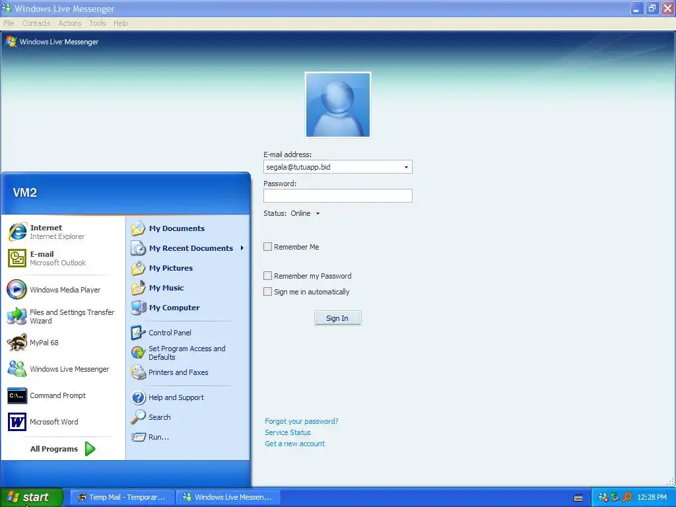
Task: Launch Microsoft Outlook E-mail icon
Action: point(17,258)
